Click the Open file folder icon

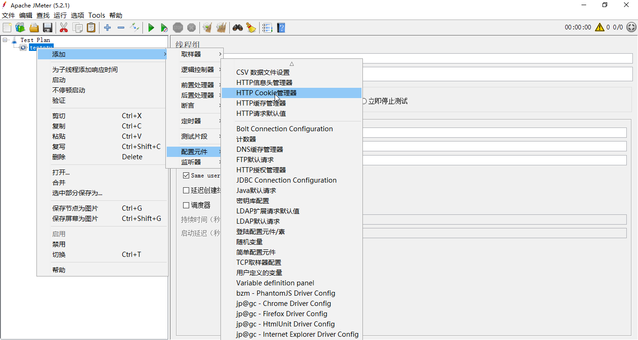pyautogui.click(x=34, y=28)
